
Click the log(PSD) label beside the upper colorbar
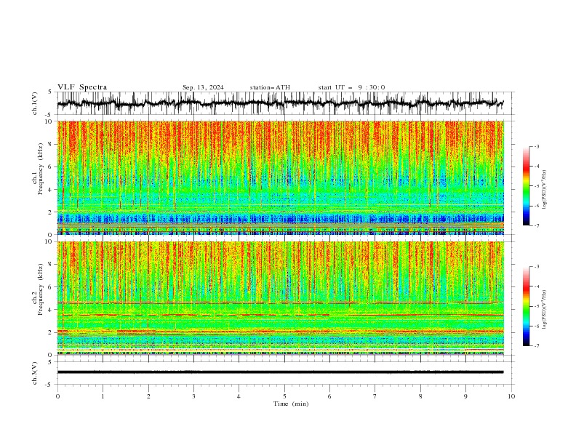pyautogui.click(x=545, y=190)
